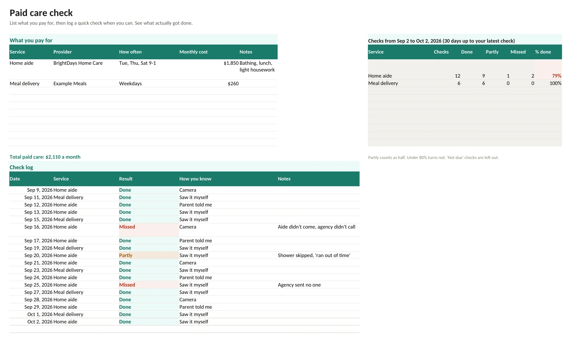
Task: Select the Check log section heading
Action: coord(21,167)
